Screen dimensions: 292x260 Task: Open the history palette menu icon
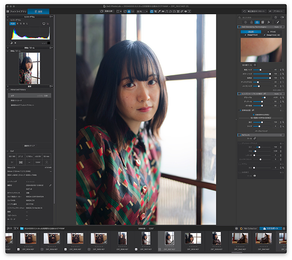[x=51, y=86]
